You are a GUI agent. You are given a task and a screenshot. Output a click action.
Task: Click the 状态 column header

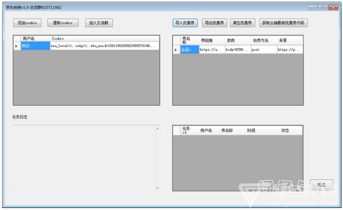tap(291, 130)
